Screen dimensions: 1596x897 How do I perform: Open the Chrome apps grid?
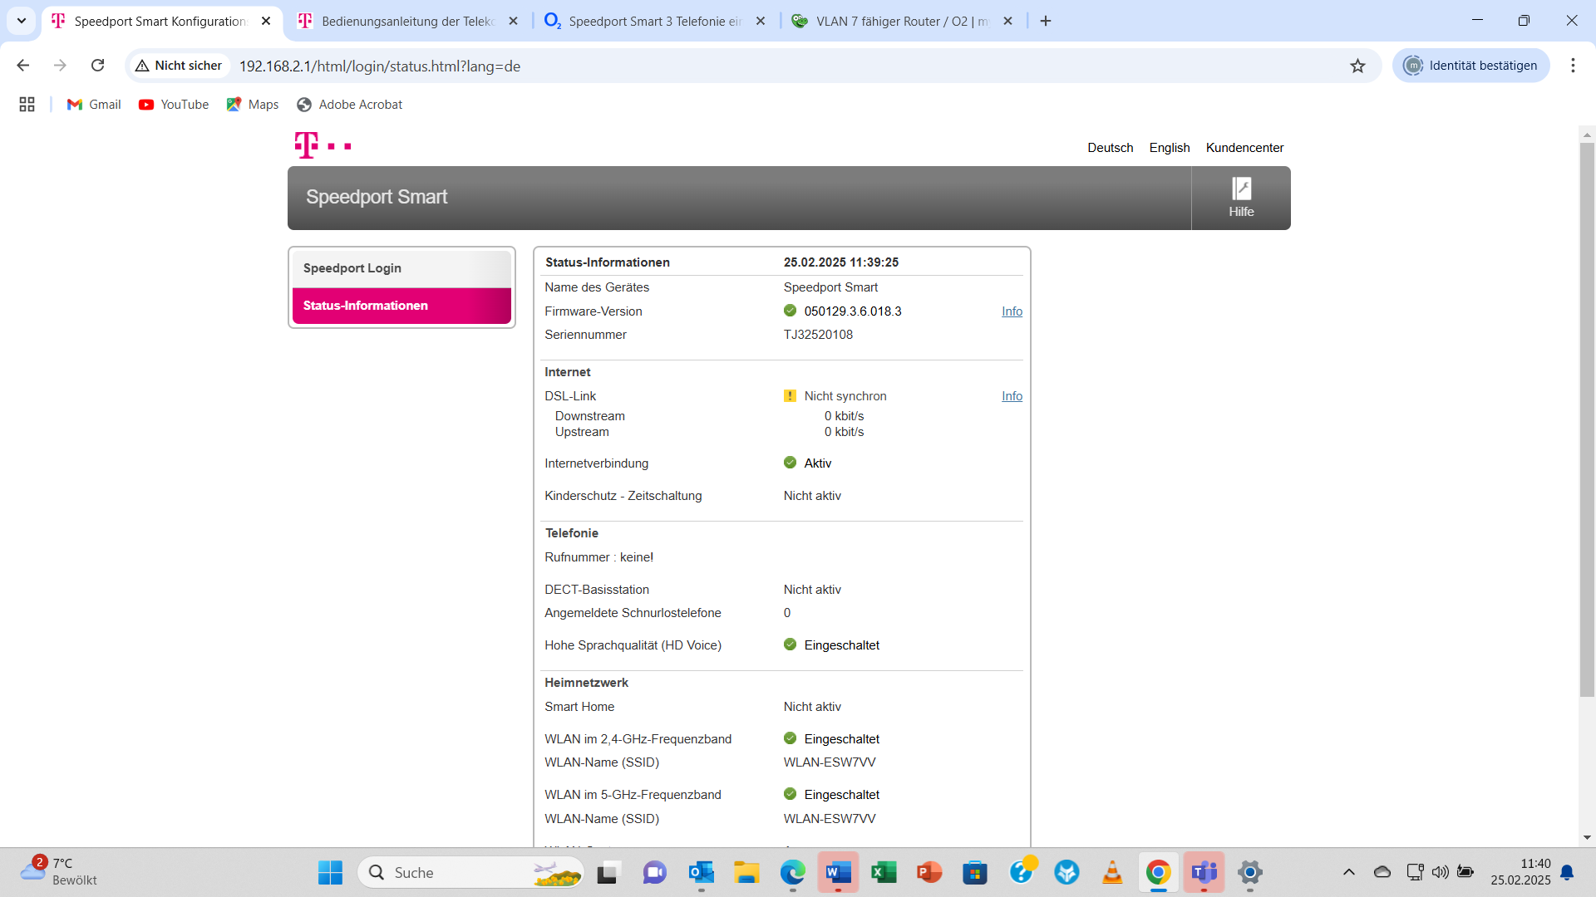click(27, 105)
